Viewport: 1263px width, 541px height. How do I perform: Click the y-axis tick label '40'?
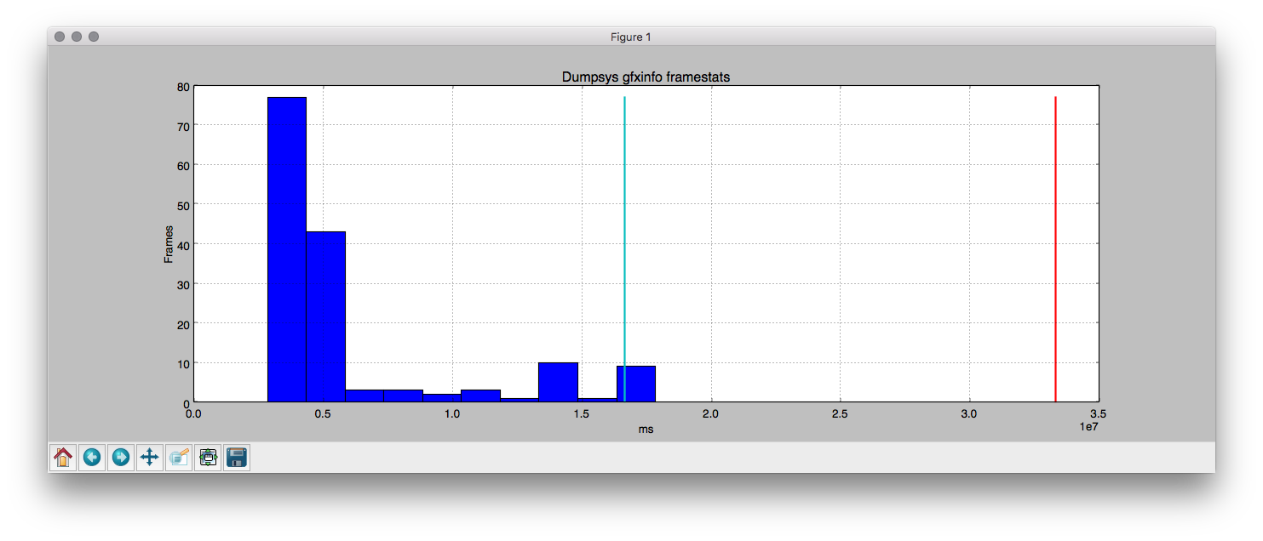click(183, 244)
